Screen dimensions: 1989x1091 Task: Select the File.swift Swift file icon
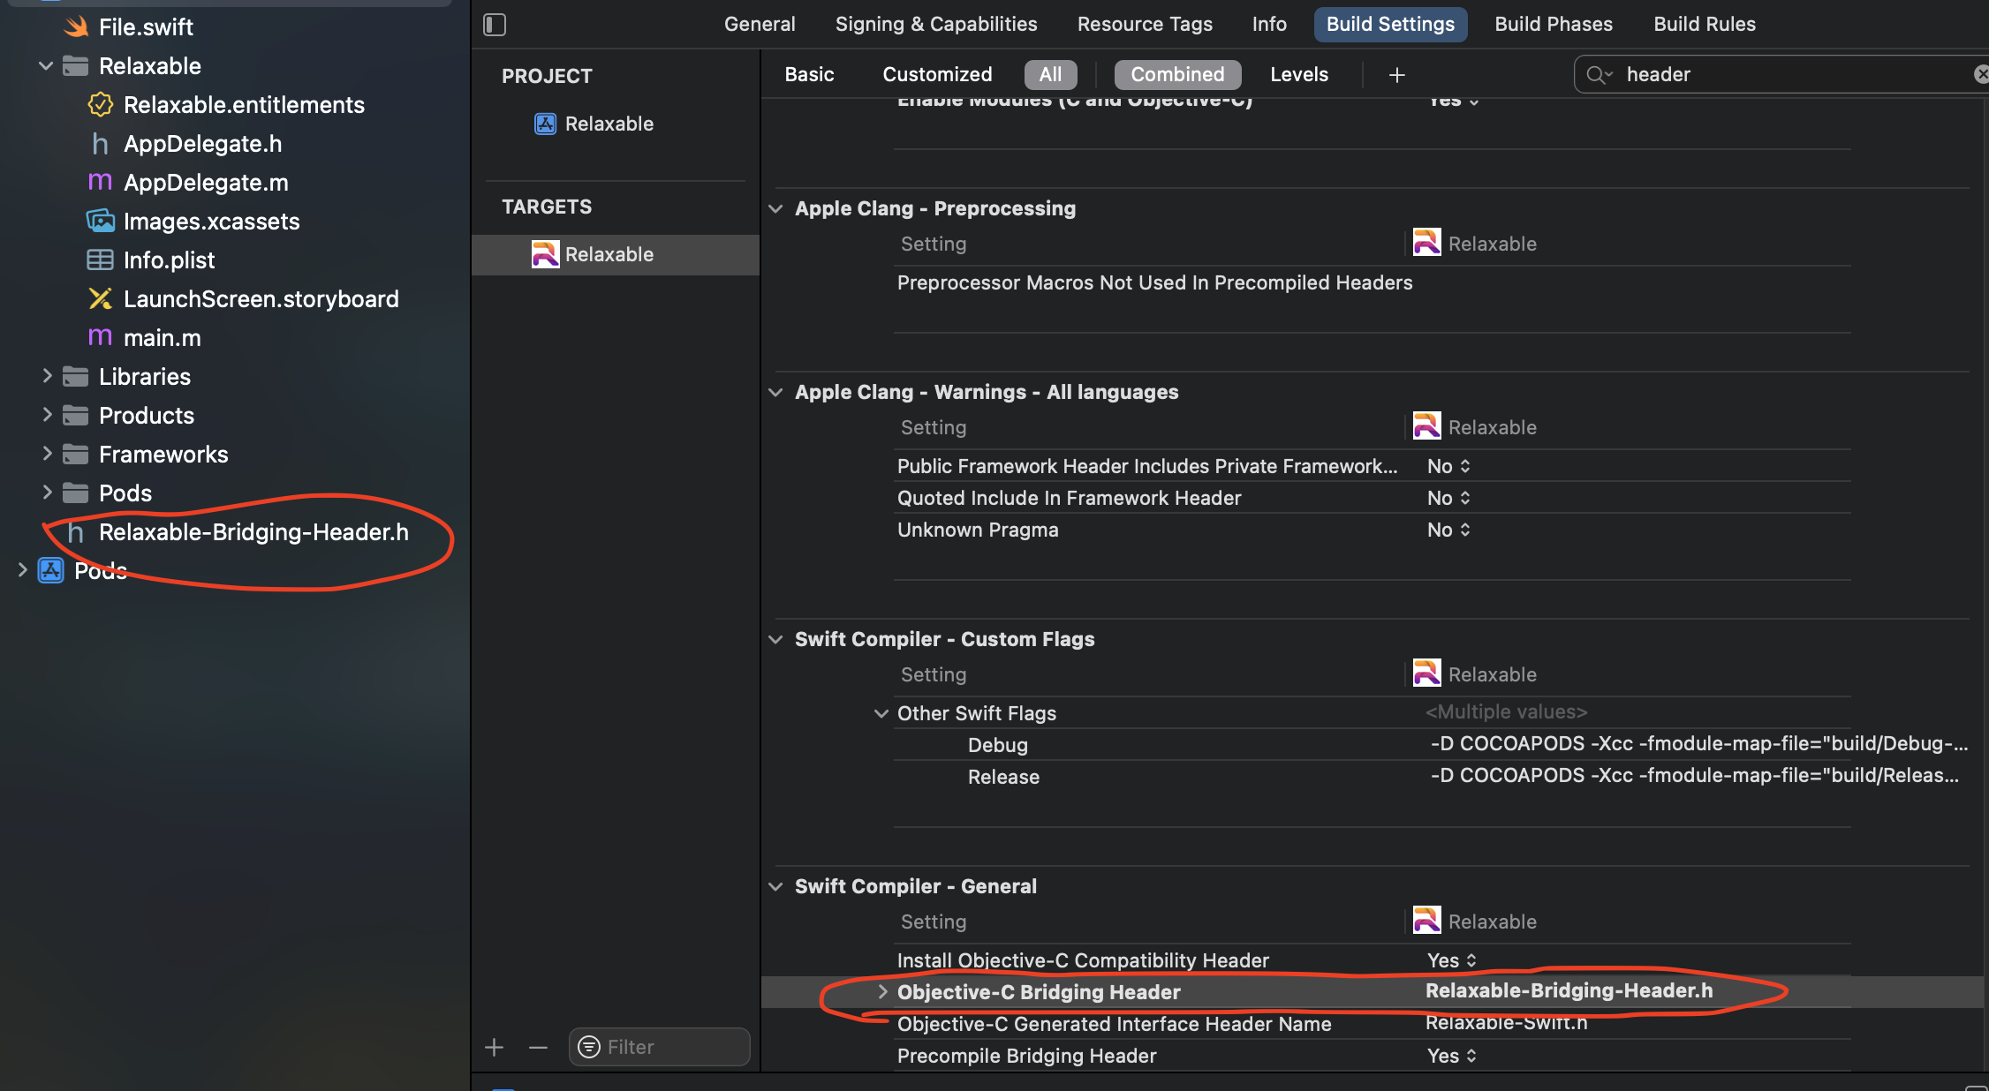77,26
